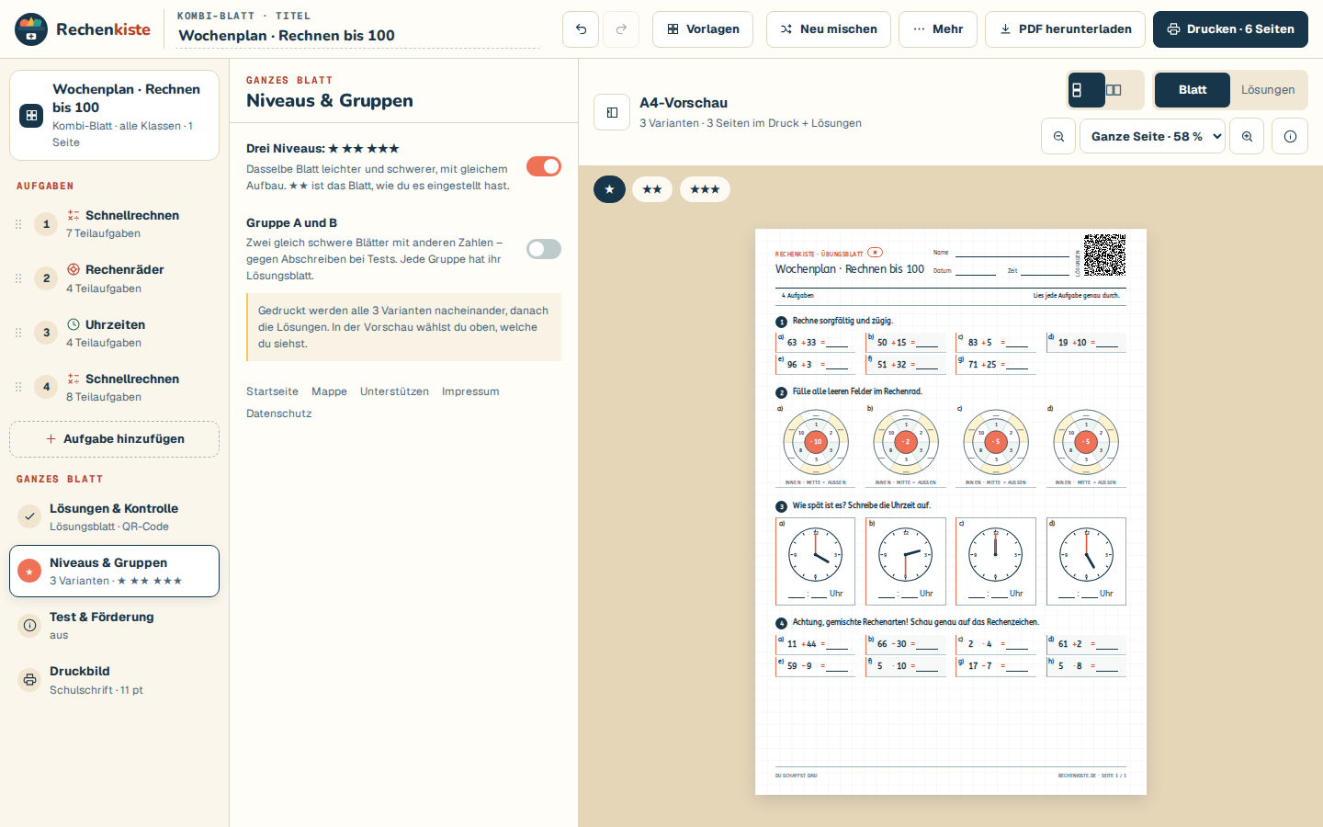
Task: Open the Ganze Seite 58 % zoom dropdown
Action: pos(1152,136)
